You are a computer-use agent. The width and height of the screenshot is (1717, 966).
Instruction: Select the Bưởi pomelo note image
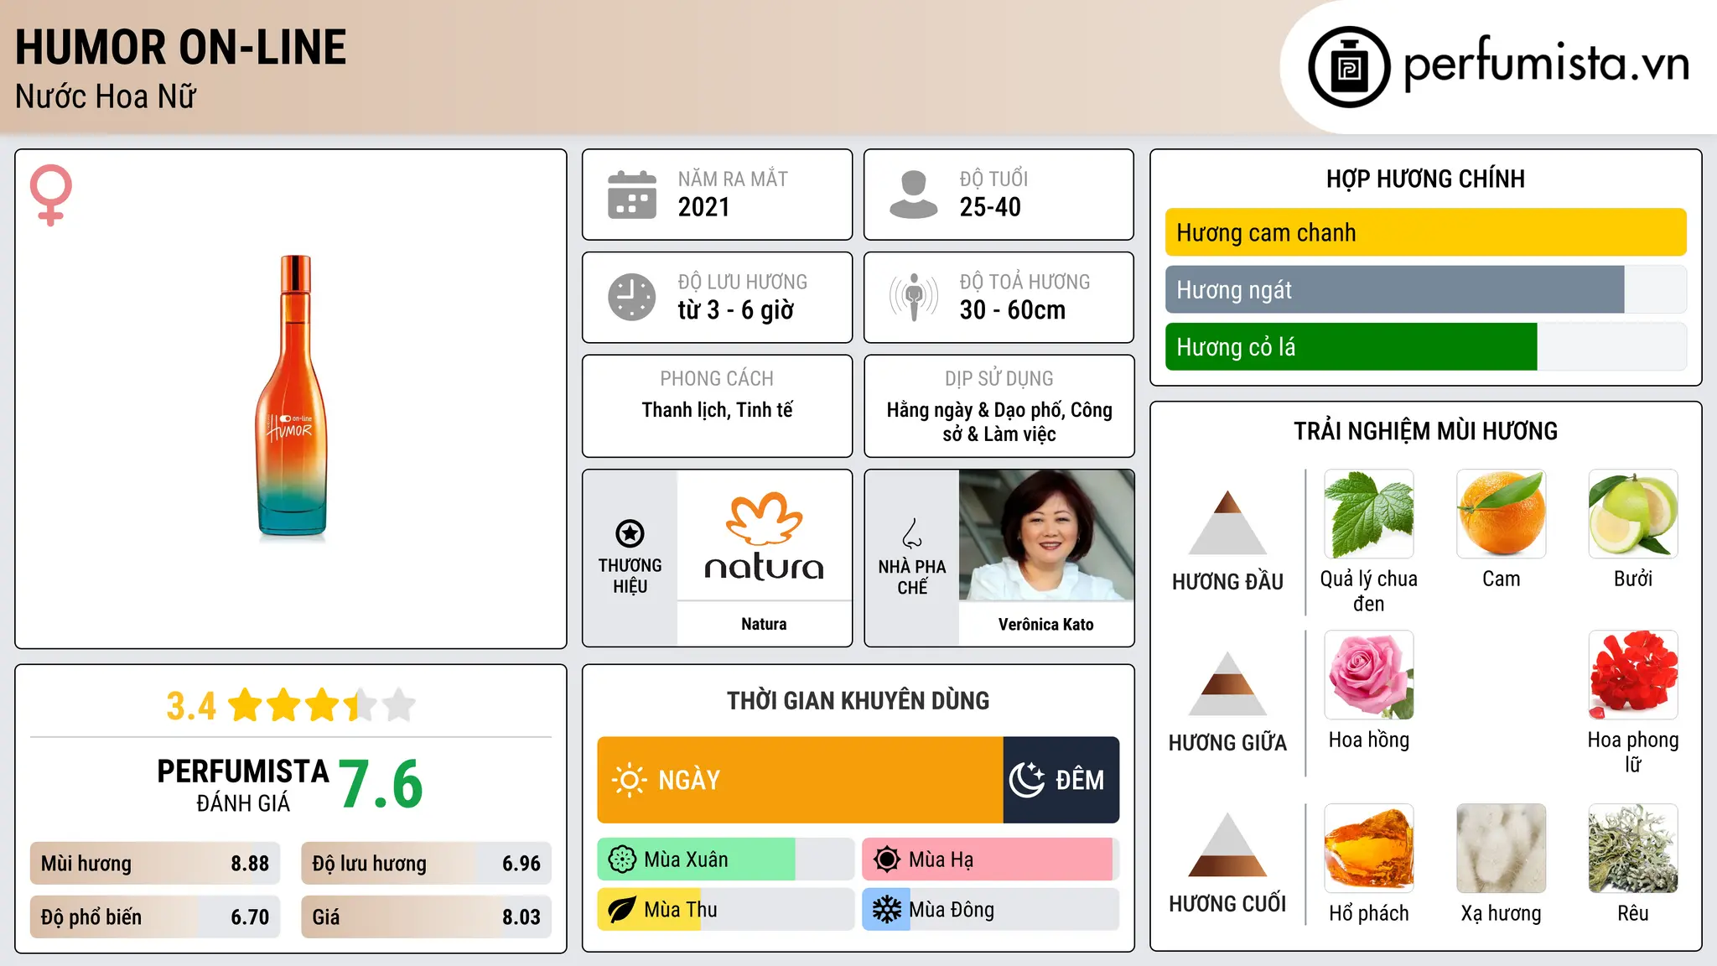coord(1633,514)
